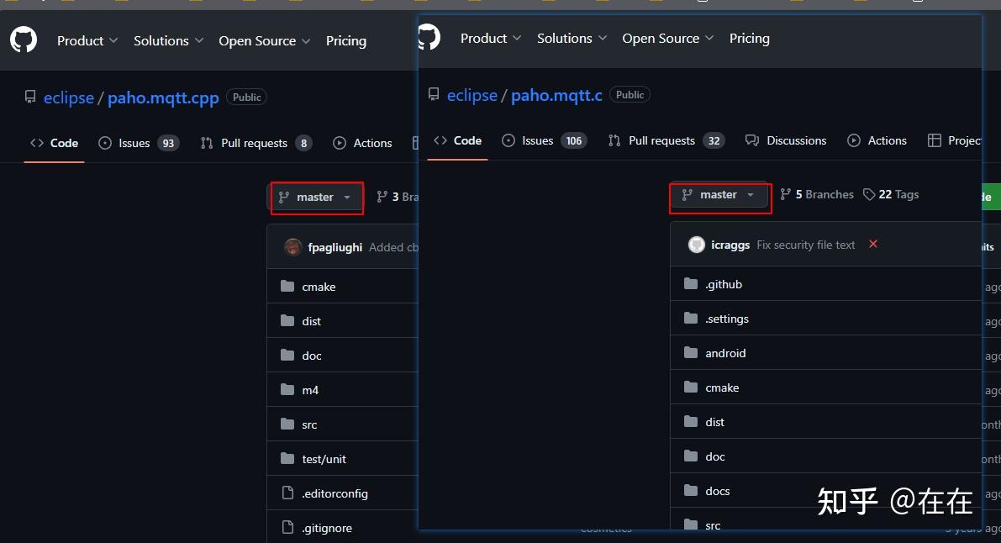Open the eclipse owner link beside paho.mqtt.c
1001x543 pixels.
pyautogui.click(x=472, y=95)
